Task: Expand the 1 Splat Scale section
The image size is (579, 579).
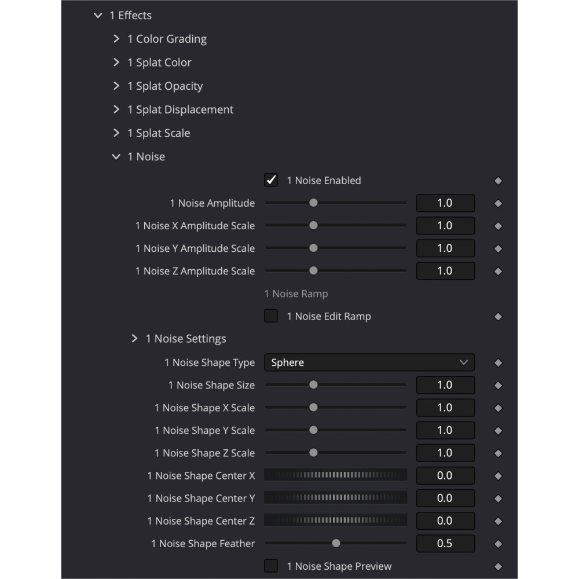Action: [116, 133]
